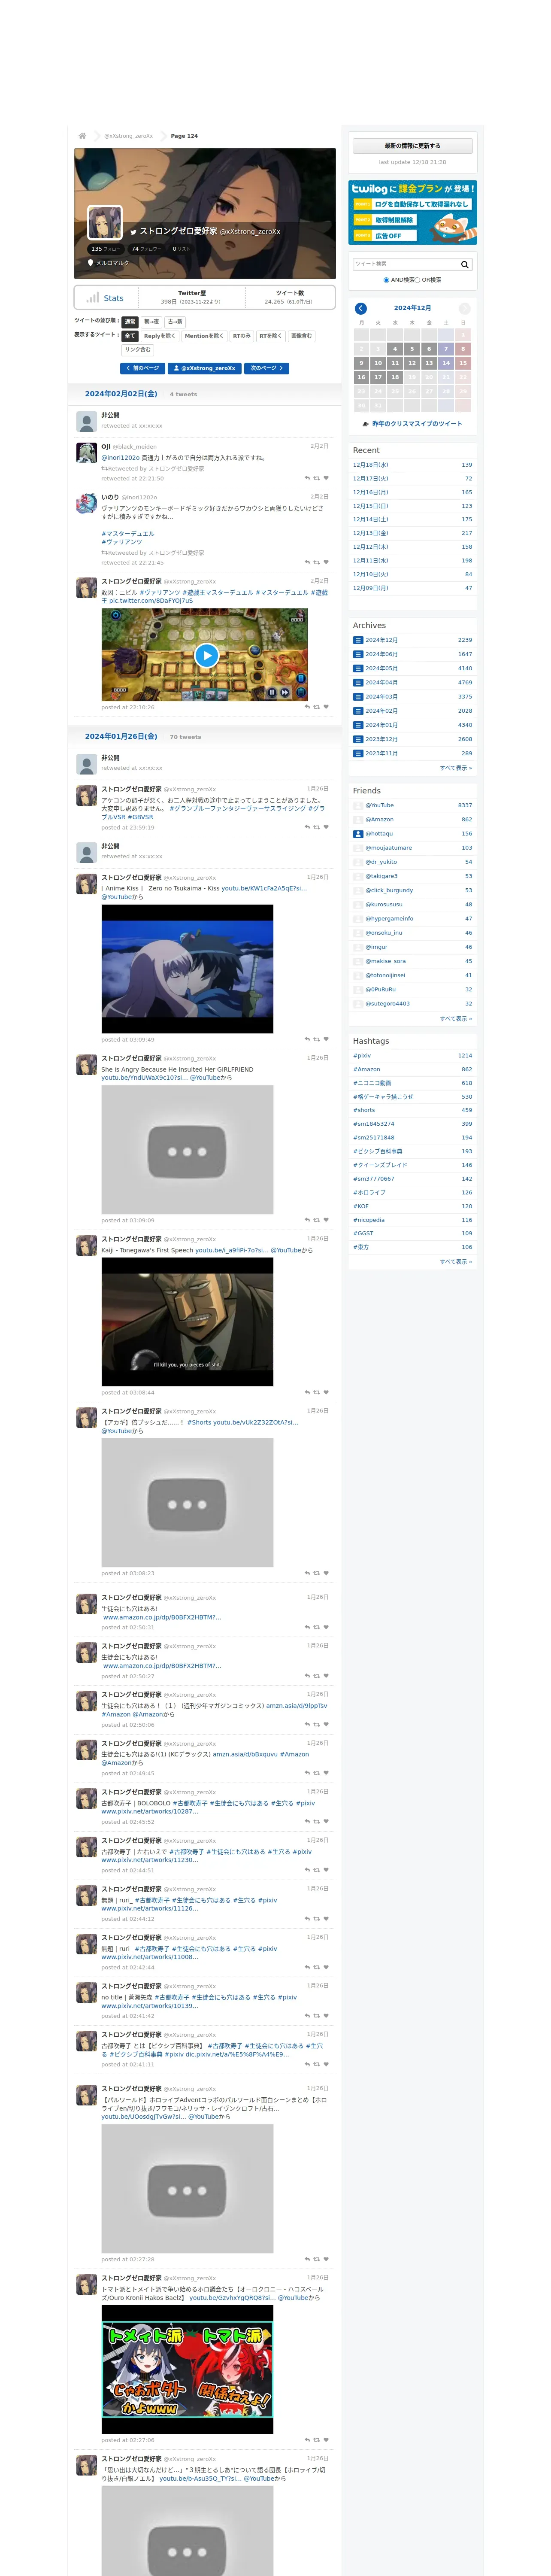The width and height of the screenshot is (551, 2576).
Task: Open 昨年のクリスマスイブのツイート link
Action: pos(417,424)
